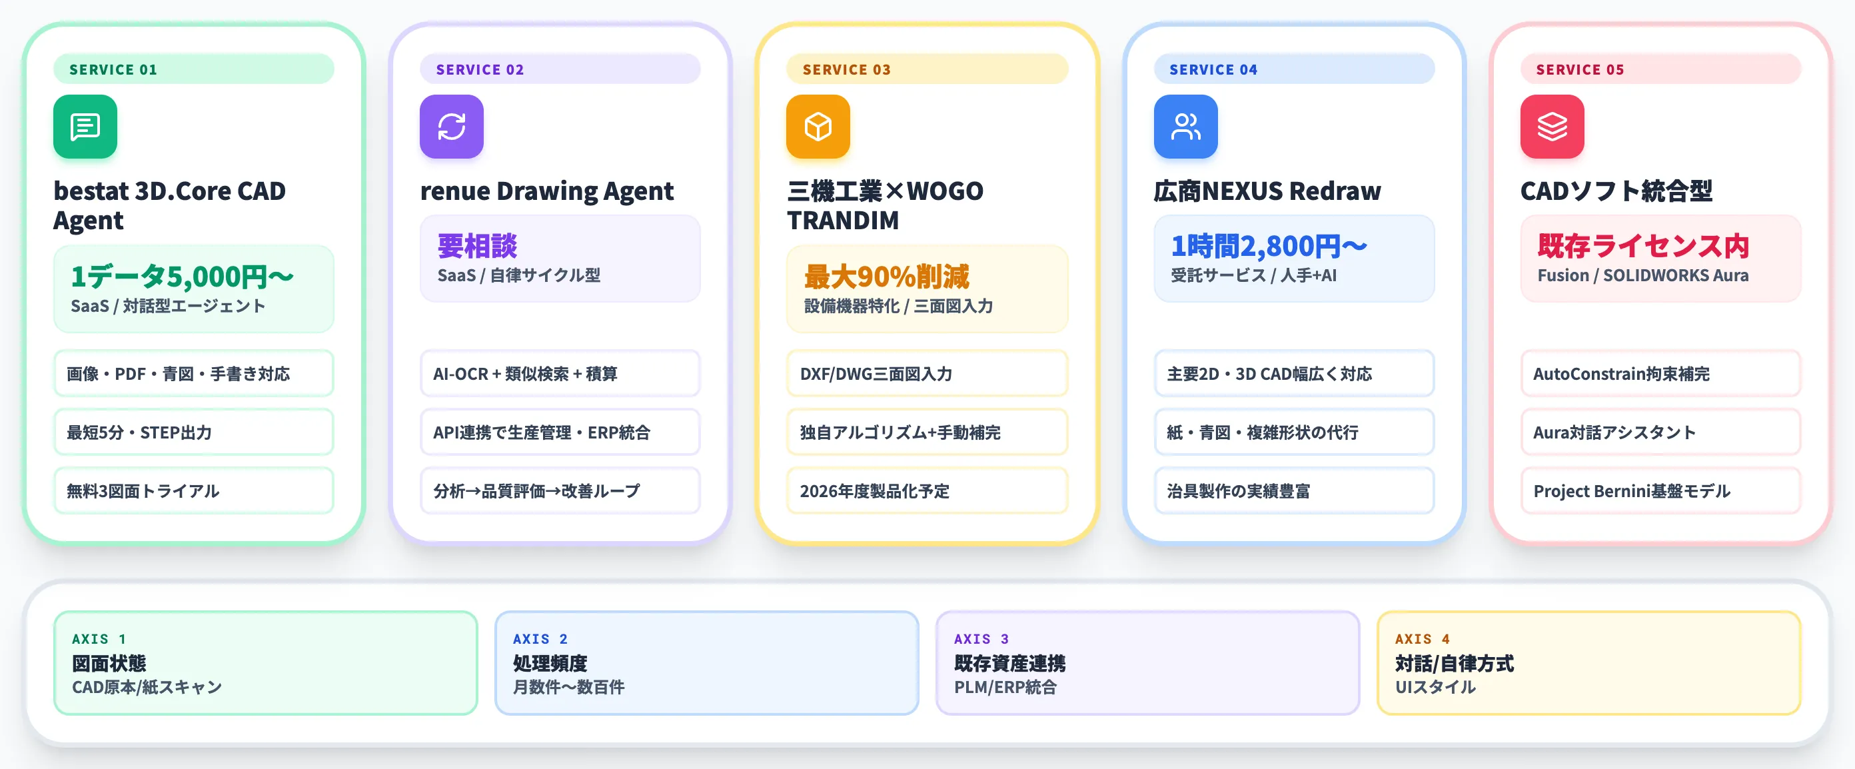Image resolution: width=1855 pixels, height=769 pixels.
Task: Click the AXIS 4 対話/自律方式 card
Action: 1588,663
